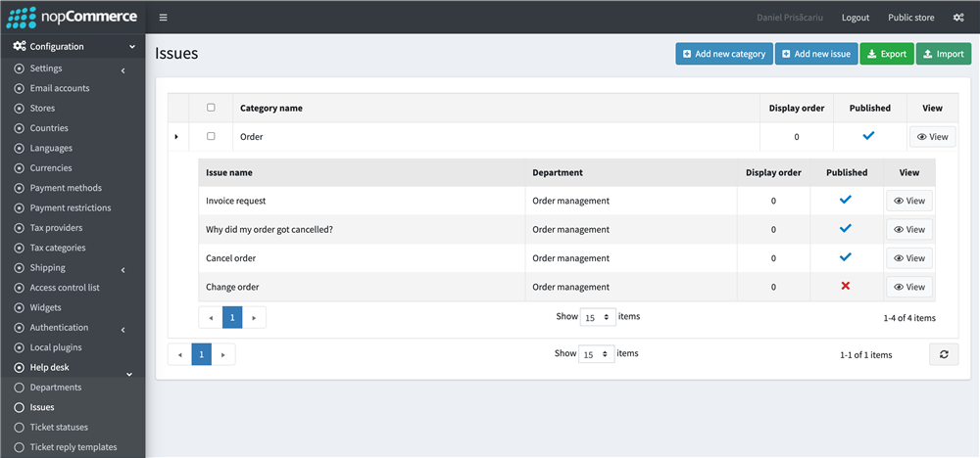980x458 pixels.
Task: Open the Payment methods menu item
Action: [66, 188]
